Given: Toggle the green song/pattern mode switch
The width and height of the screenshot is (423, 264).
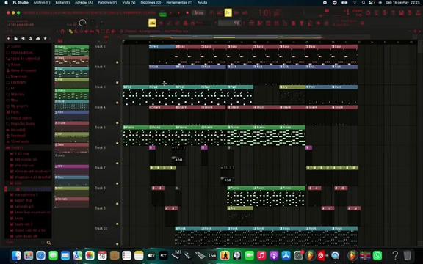Looking at the screenshot, I should click(x=163, y=13).
